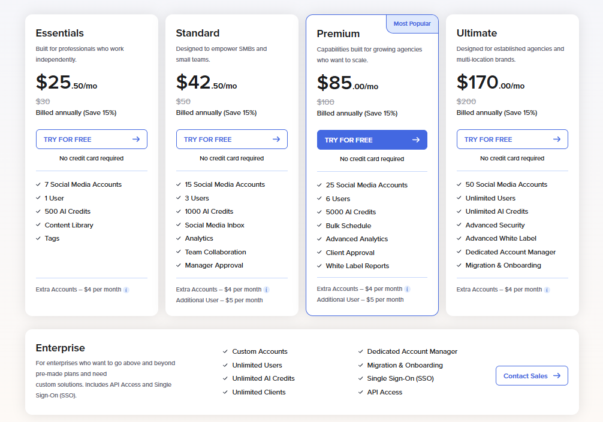
Task: Click '500 AI Credits' feature
Action: 68,211
